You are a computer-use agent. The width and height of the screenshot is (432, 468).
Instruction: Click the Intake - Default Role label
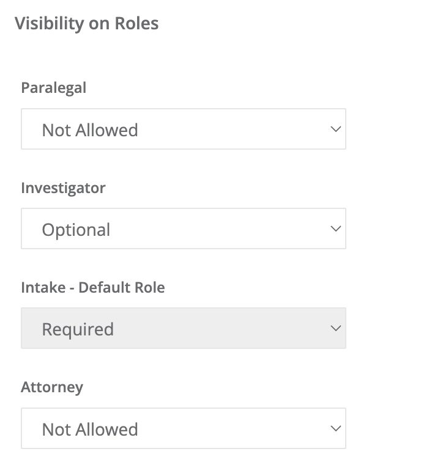[93, 288]
